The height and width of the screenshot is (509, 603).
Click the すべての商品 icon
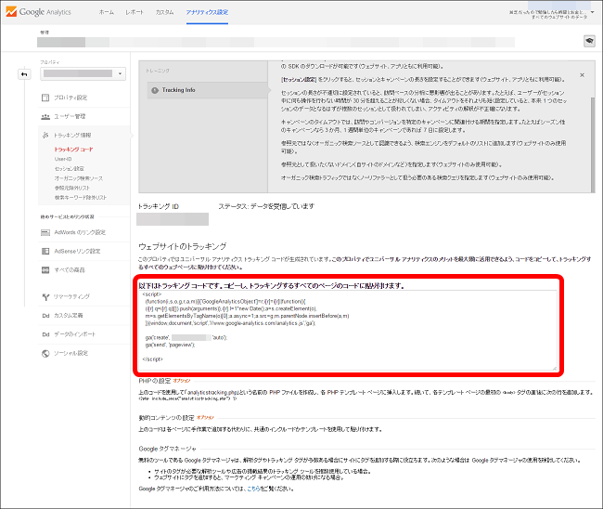tap(45, 270)
